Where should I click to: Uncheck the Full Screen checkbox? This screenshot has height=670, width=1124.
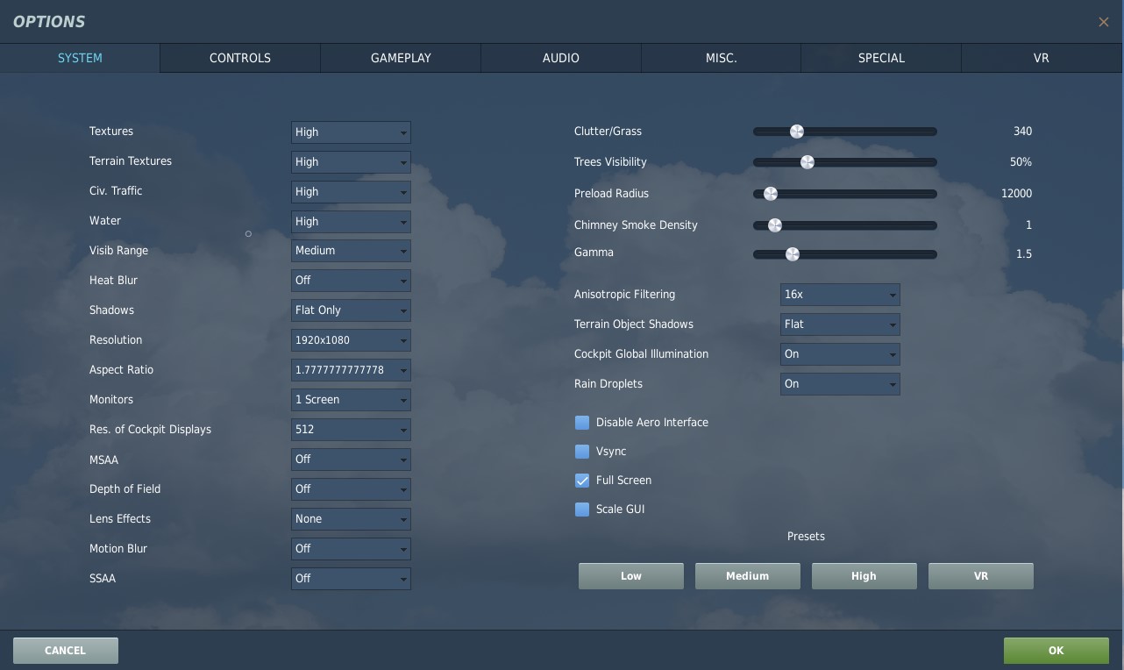coord(582,481)
